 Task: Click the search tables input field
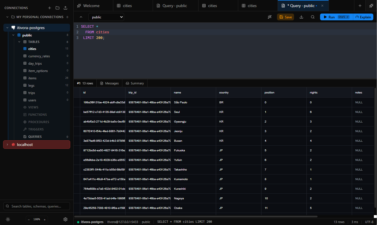[x=36, y=206]
